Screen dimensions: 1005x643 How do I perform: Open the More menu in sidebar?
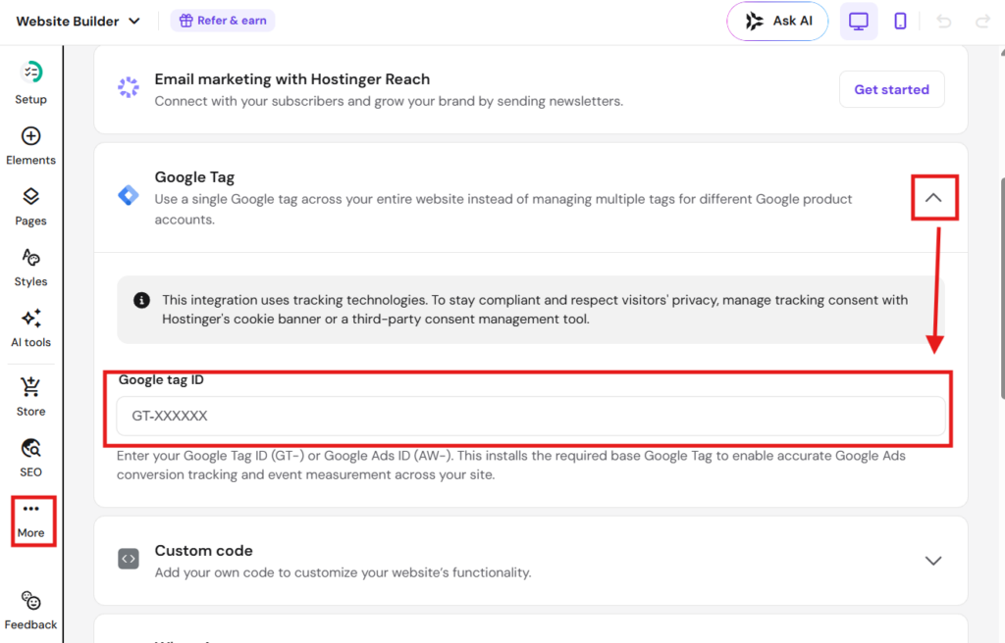(30, 520)
